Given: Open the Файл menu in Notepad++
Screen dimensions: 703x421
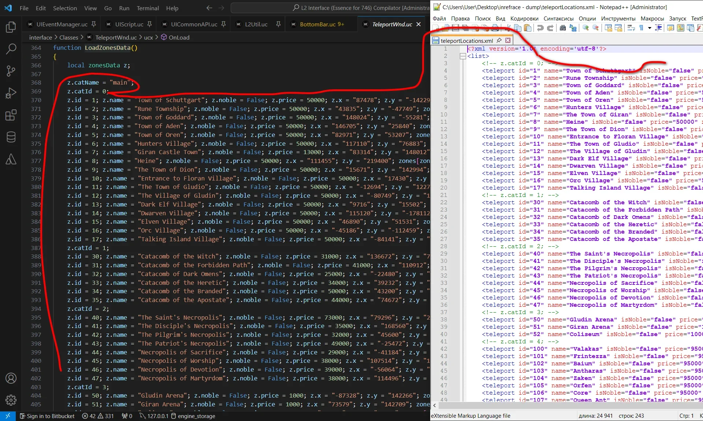Looking at the screenshot, I should click(x=439, y=18).
